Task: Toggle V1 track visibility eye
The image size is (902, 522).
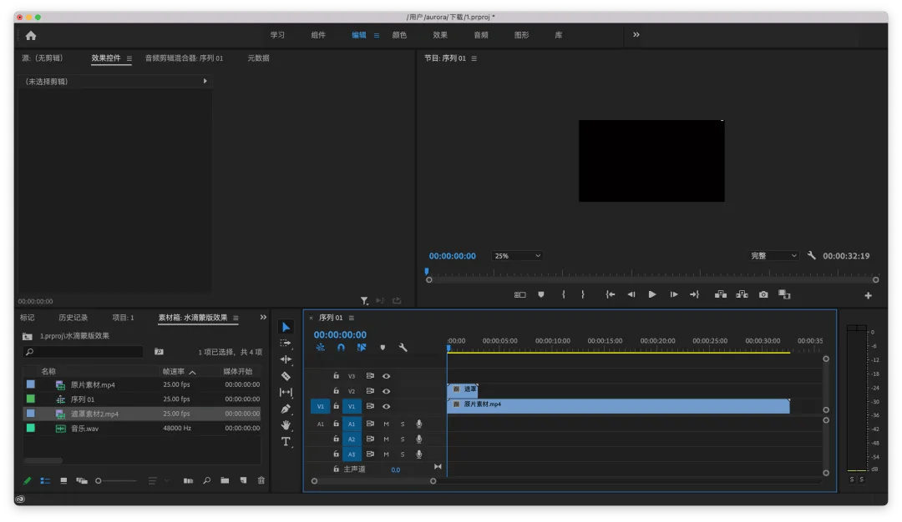Action: [387, 407]
